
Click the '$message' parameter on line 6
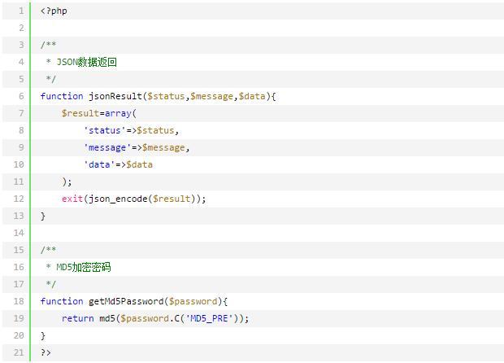click(211, 96)
